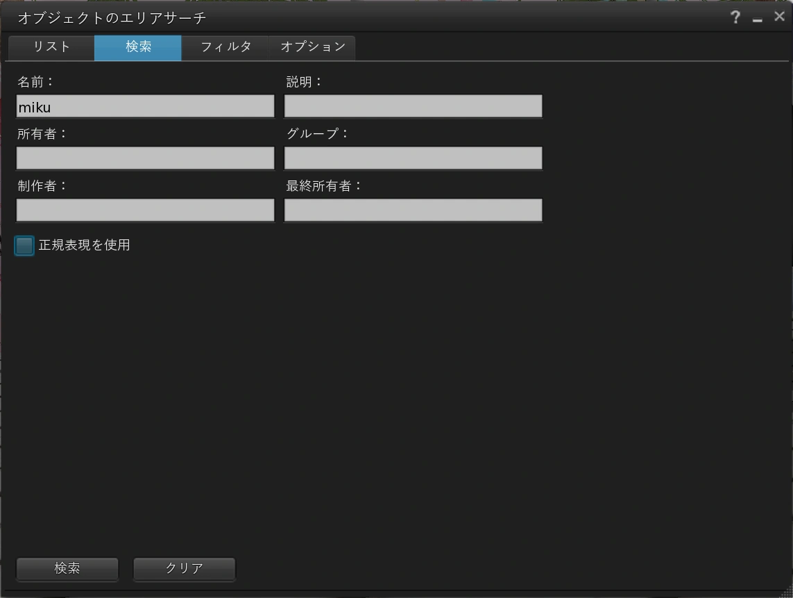Select the 検索 tab
793x598 pixels.
[x=138, y=47]
